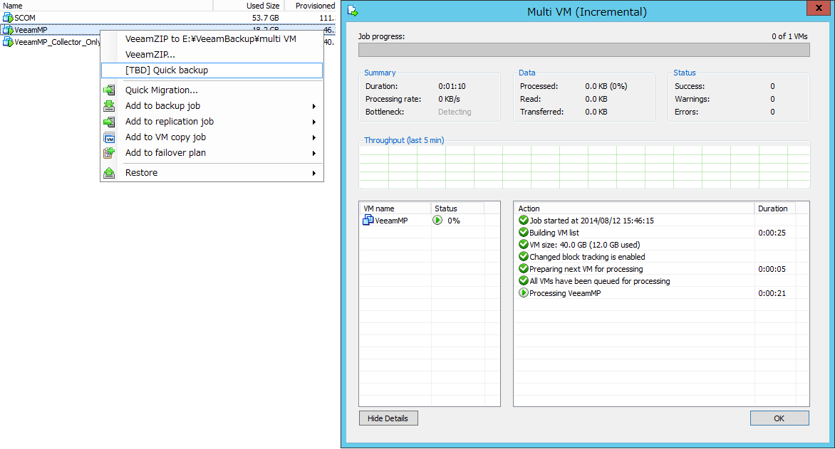The height and width of the screenshot is (449, 835).
Task: Click the in-progress status icon beside 0%
Action: pyautogui.click(x=437, y=221)
